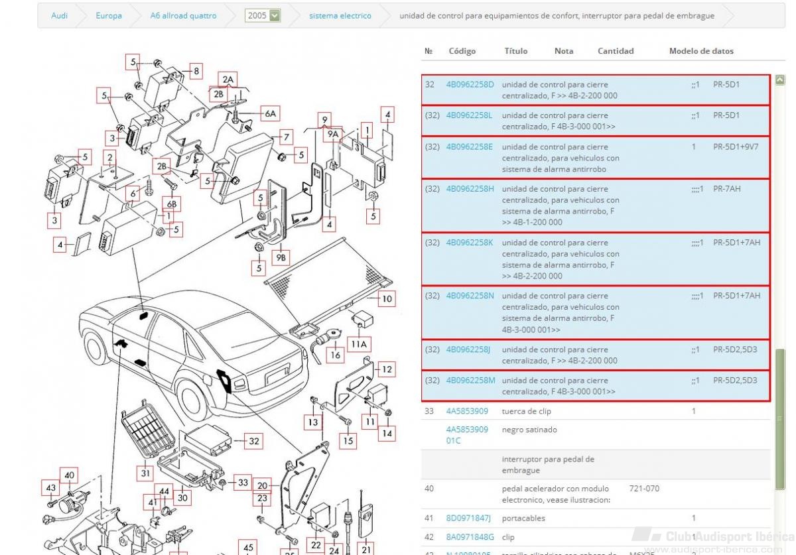Click the Título column header

coord(516,51)
